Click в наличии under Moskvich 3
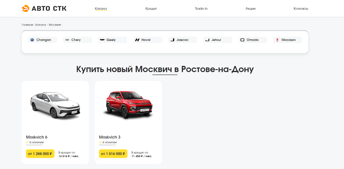This screenshot has height=169, width=344. coord(110,142)
